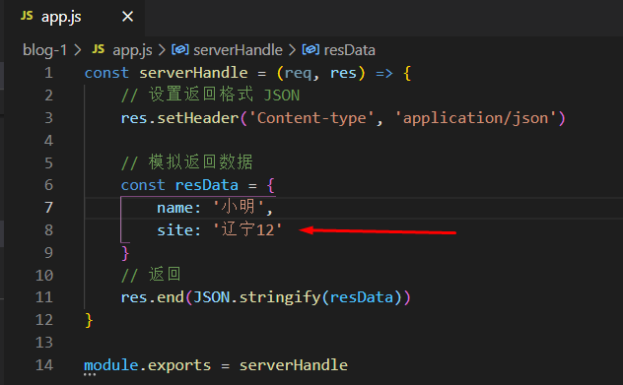Click resData symbol icon in breadcrumb
Image resolution: width=623 pixels, height=385 pixels.
pyautogui.click(x=311, y=49)
